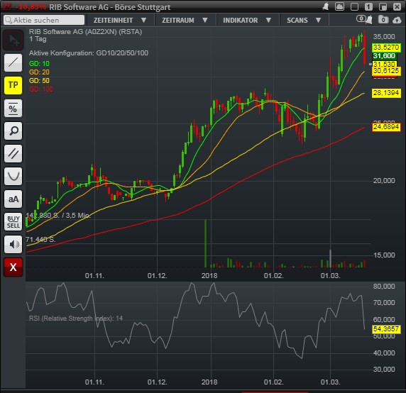This screenshot has width=406, height=393.
Task: Select the aA text annotation tool
Action: pos(13,199)
